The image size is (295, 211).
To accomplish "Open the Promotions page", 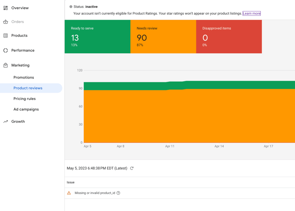I will [24, 78].
